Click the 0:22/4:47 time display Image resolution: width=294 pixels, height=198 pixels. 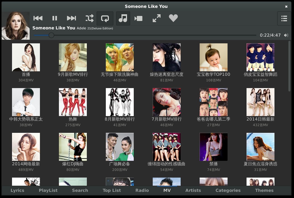(x=270, y=35)
